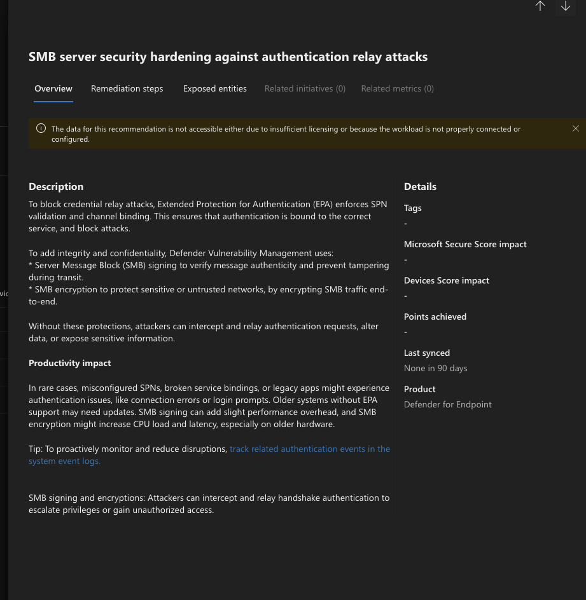Dismiss the insufficient licensing warning banner
This screenshot has height=600, width=586.
[576, 128]
